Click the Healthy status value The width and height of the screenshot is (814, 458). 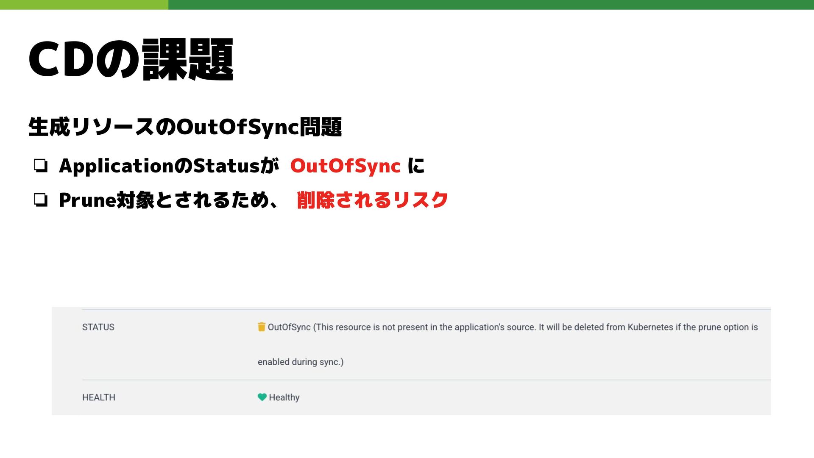tap(284, 397)
